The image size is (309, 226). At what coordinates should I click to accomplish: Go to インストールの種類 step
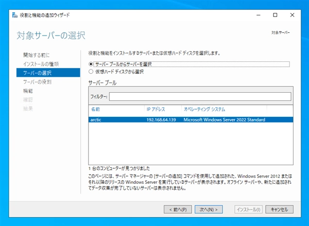coord(41,64)
